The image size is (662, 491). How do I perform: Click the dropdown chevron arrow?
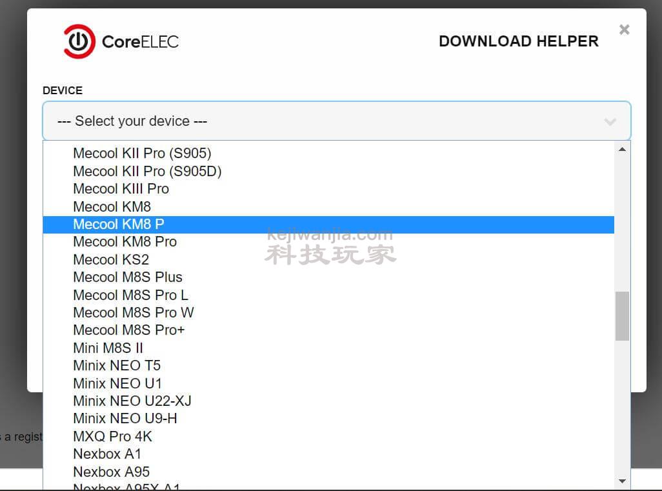tap(610, 122)
